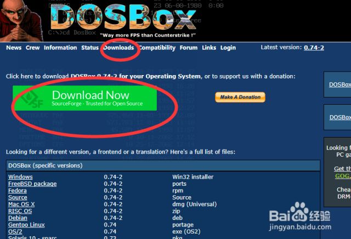This screenshot has height=239, width=351.
Task: Click the 'zip' text in RISC OS row
Action: click(x=176, y=211)
